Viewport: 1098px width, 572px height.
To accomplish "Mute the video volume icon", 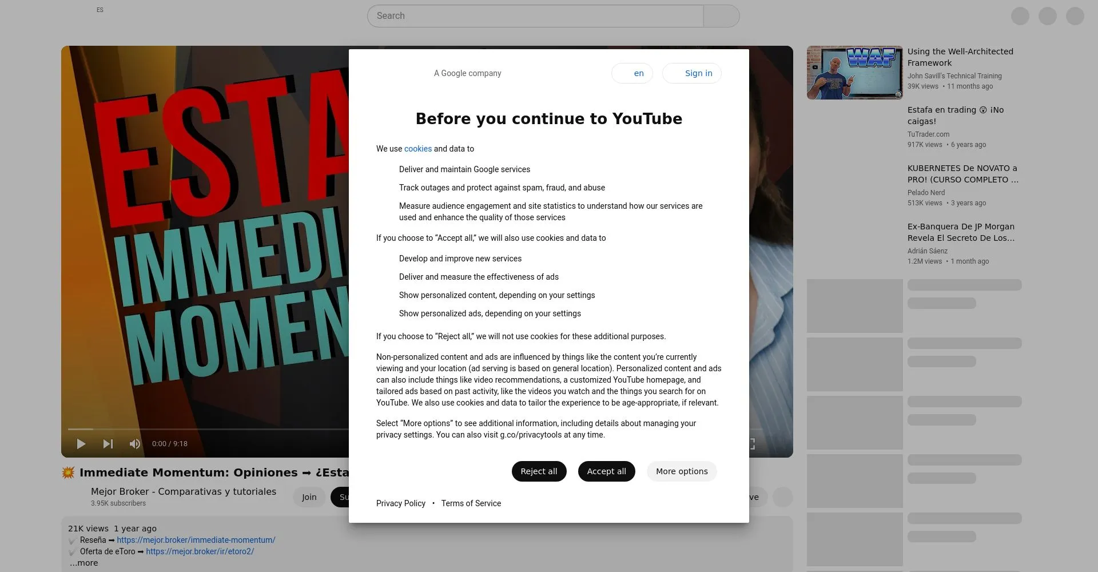I will coord(134,444).
